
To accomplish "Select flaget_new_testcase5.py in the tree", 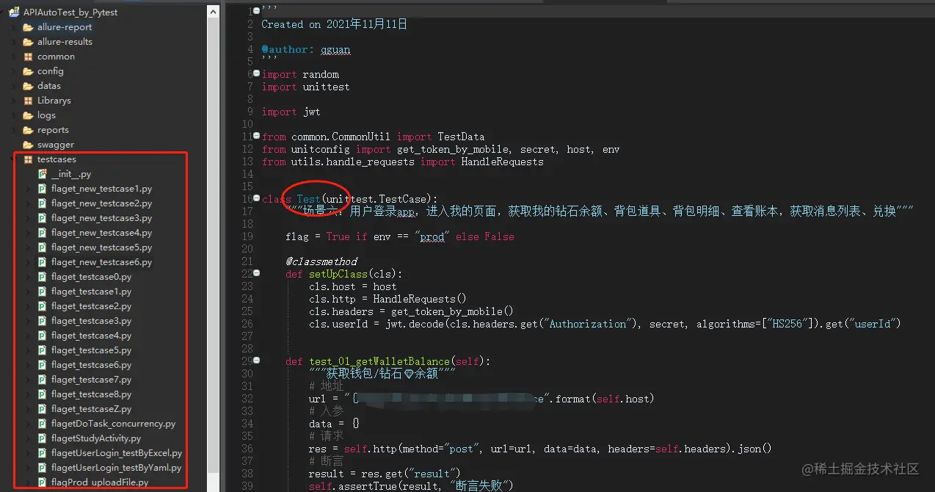I will (101, 247).
